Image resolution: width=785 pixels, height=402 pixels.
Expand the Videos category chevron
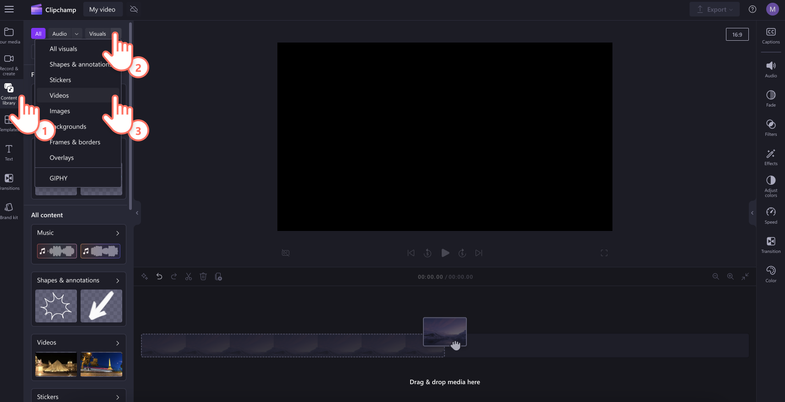pos(118,343)
